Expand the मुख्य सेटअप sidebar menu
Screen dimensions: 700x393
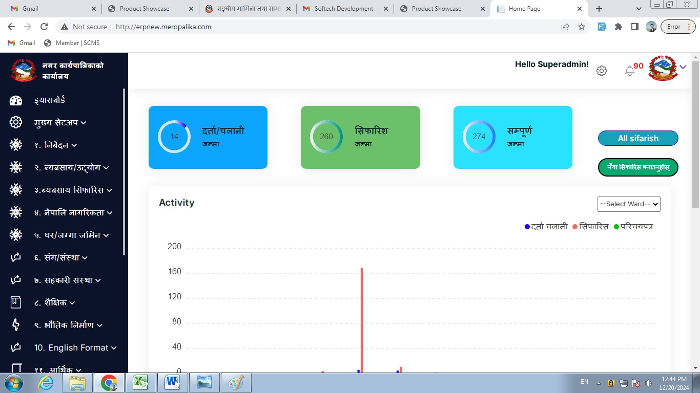point(59,123)
